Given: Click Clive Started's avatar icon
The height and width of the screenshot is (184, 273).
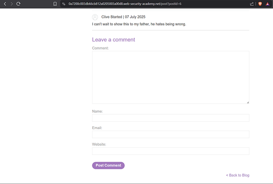Looking at the screenshot, I should click(95, 17).
